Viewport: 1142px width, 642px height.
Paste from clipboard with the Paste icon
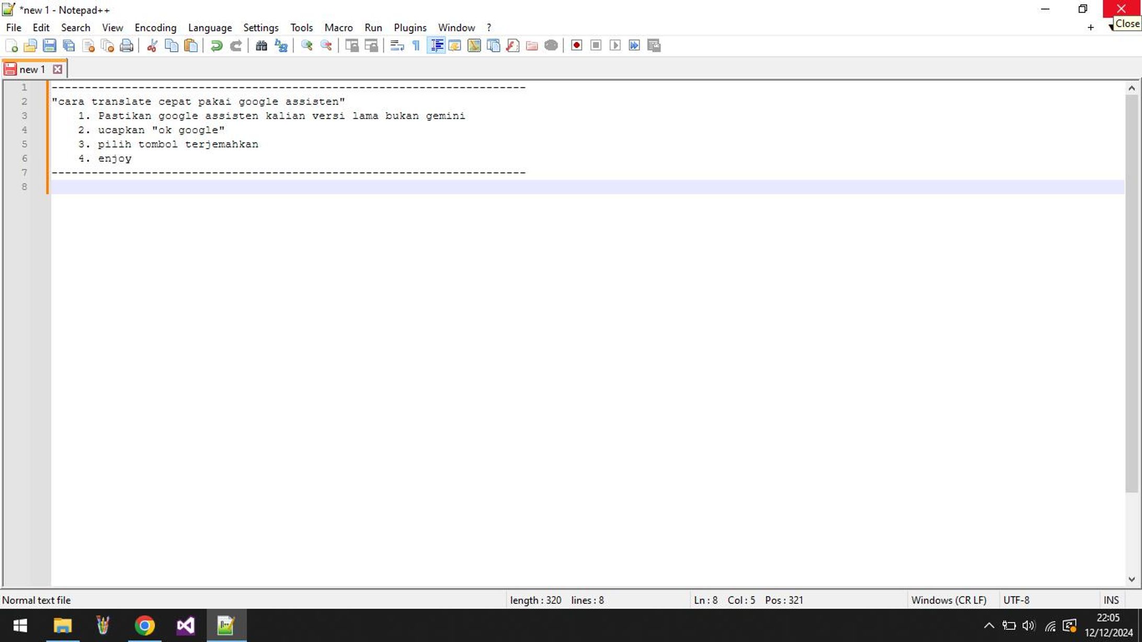pos(191,46)
